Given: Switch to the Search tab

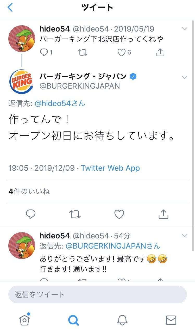Looking at the screenshot, I should tap(73, 319).
